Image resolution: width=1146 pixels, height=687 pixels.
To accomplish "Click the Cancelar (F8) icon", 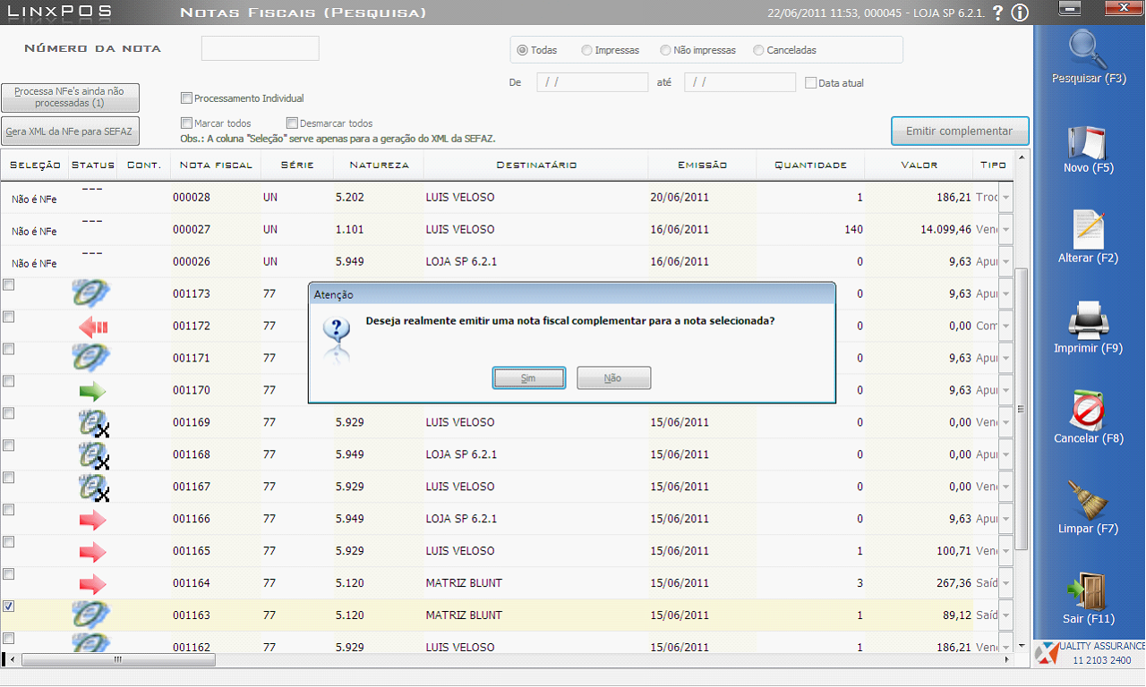I will (1088, 411).
